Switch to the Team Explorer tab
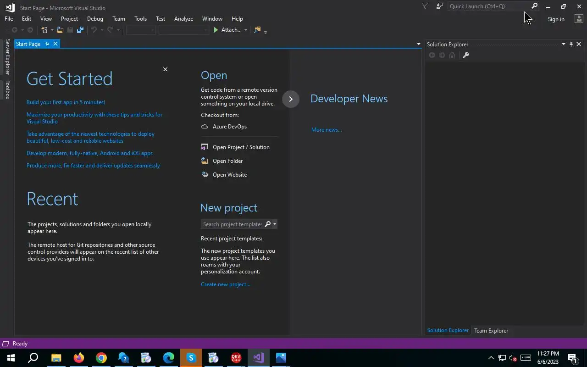Image resolution: width=587 pixels, height=367 pixels. (x=491, y=331)
